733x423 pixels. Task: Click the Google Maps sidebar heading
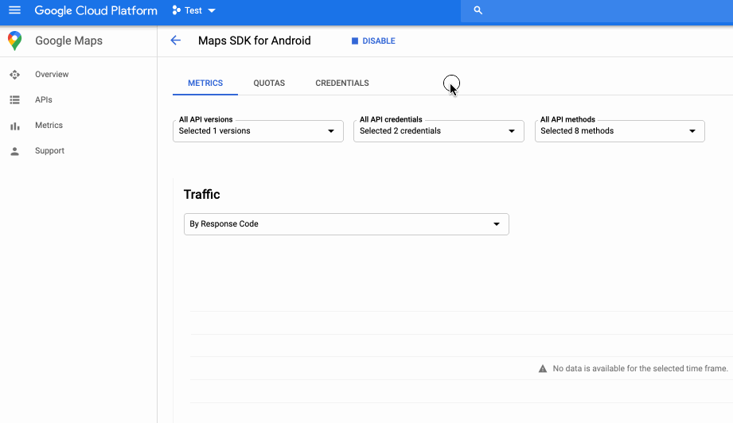click(68, 41)
